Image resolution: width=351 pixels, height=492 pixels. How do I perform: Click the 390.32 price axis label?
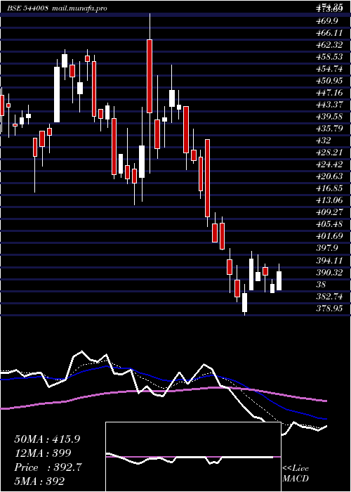329,272
